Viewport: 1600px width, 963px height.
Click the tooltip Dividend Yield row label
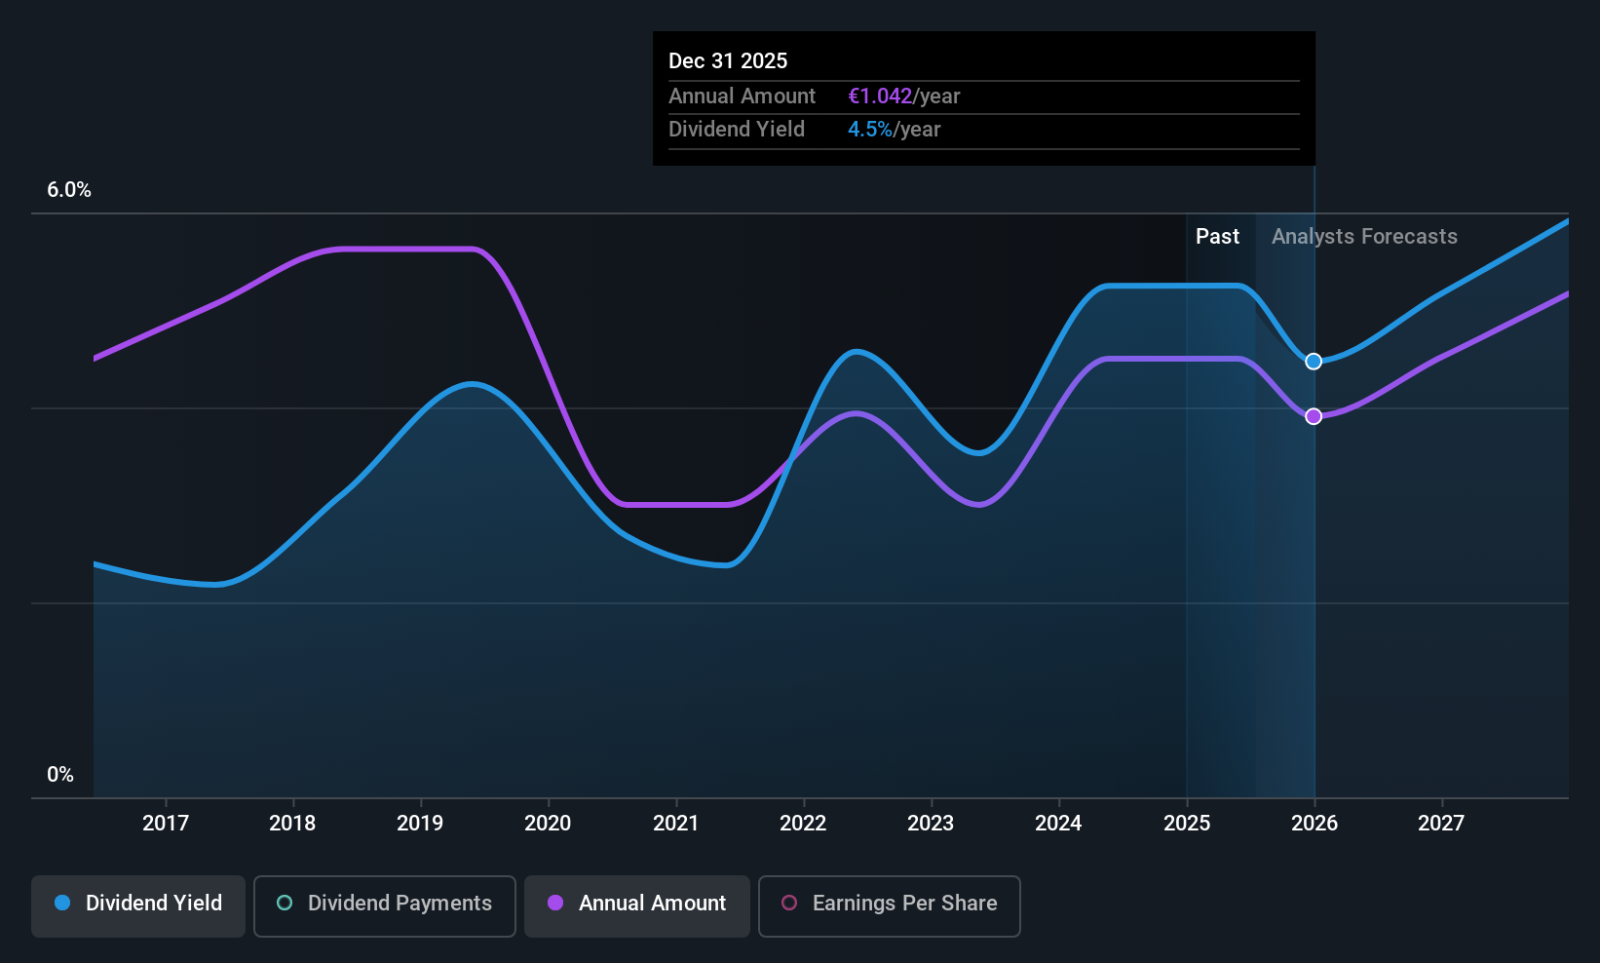click(737, 129)
